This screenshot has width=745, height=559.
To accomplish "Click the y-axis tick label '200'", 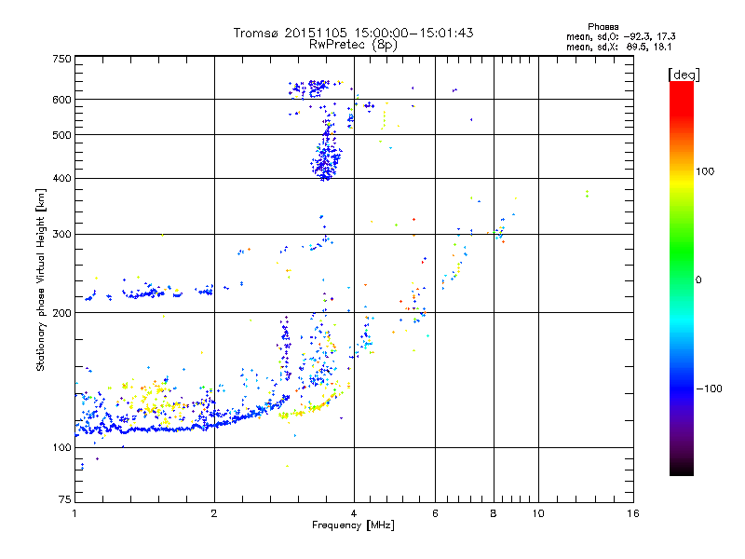I will (61, 313).
